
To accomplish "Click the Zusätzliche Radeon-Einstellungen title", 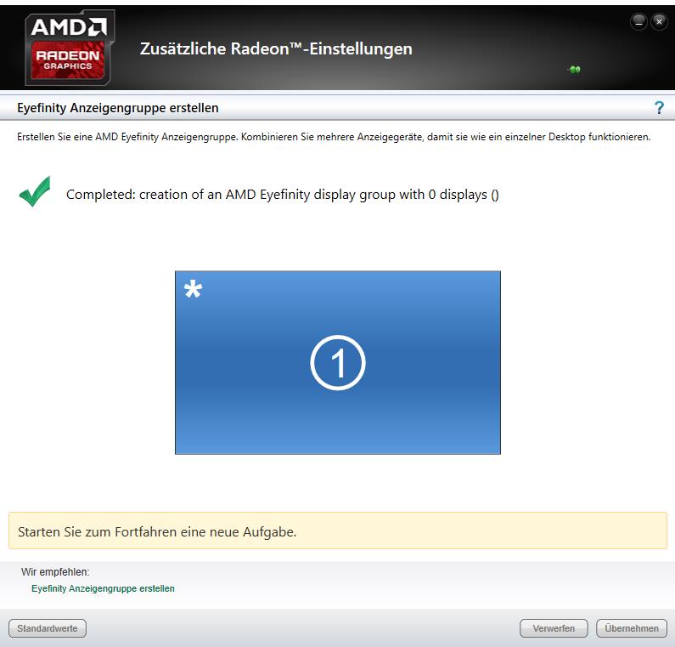I will pyautogui.click(x=276, y=48).
